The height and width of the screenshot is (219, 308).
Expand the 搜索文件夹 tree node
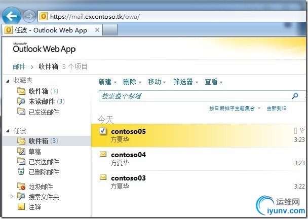click(12, 196)
